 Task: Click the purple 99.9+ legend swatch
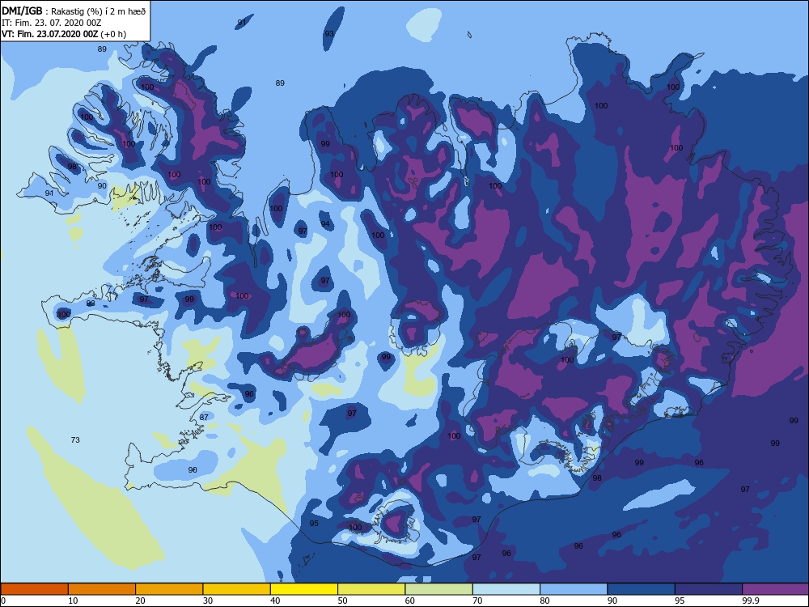tap(776, 589)
